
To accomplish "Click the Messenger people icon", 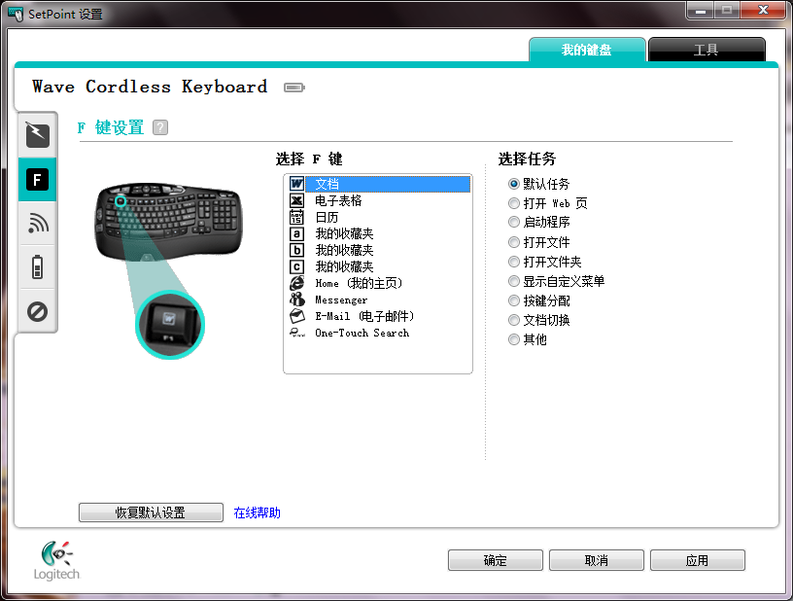I will tap(296, 300).
